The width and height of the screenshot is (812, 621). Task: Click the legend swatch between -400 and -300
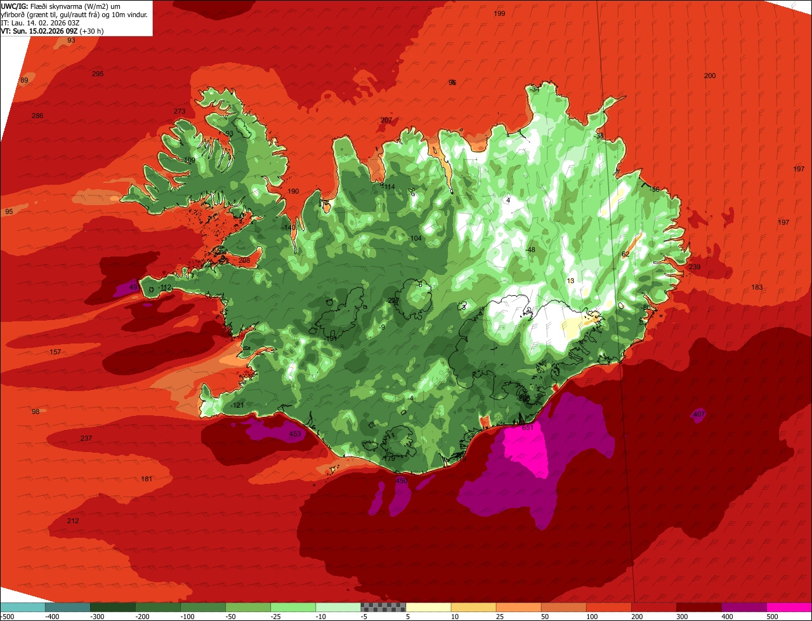point(68,607)
